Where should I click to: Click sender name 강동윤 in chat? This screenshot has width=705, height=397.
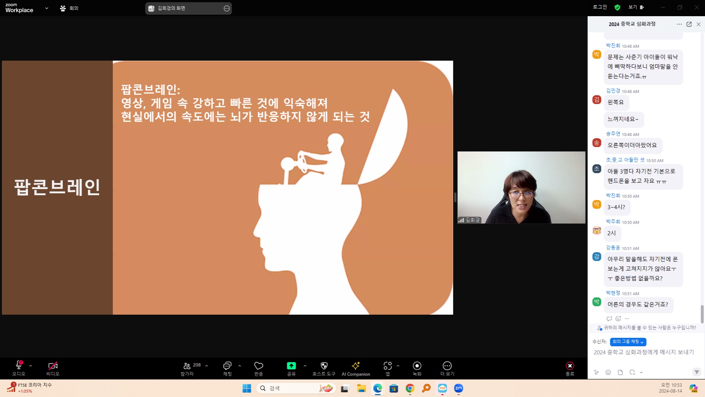coord(613,248)
